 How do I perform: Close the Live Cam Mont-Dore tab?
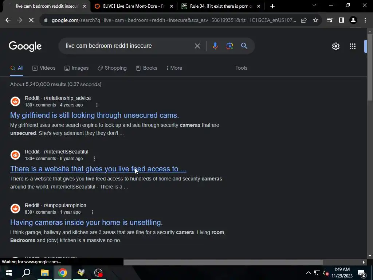(x=172, y=7)
